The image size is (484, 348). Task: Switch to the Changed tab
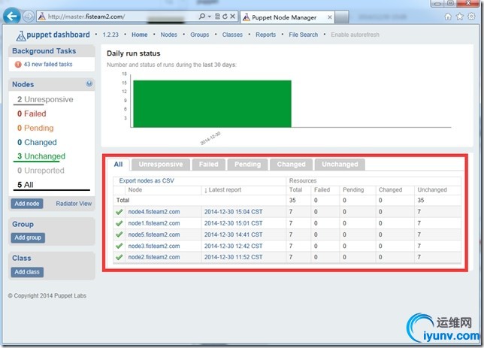[291, 165]
